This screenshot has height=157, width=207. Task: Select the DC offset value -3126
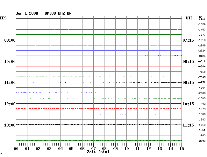202,56
